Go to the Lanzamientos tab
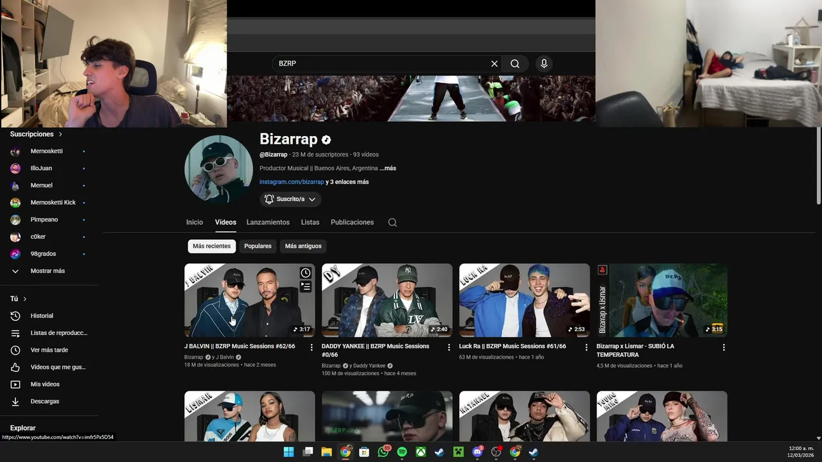 [268, 222]
